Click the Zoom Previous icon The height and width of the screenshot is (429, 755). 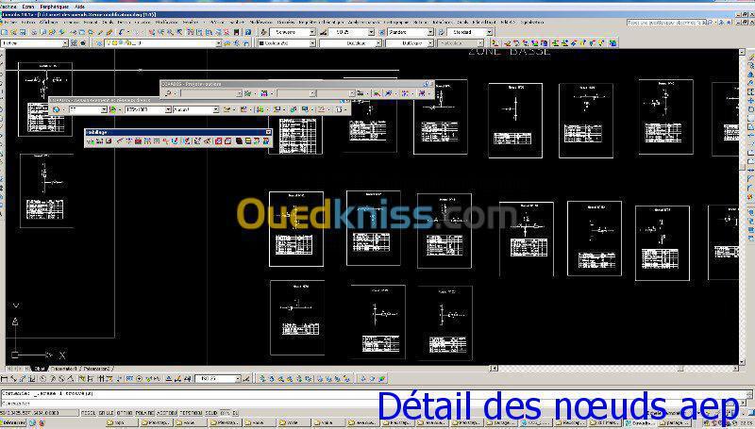pyautogui.click(x=179, y=32)
